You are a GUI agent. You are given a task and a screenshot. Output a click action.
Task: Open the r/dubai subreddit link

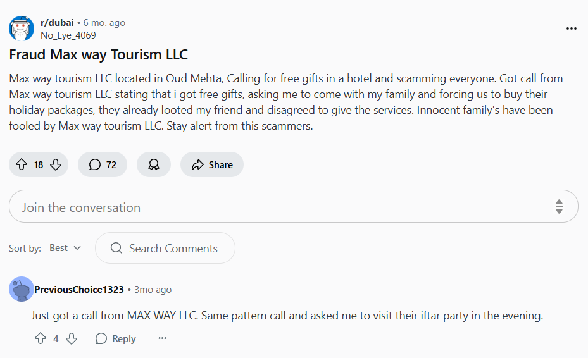click(x=57, y=23)
